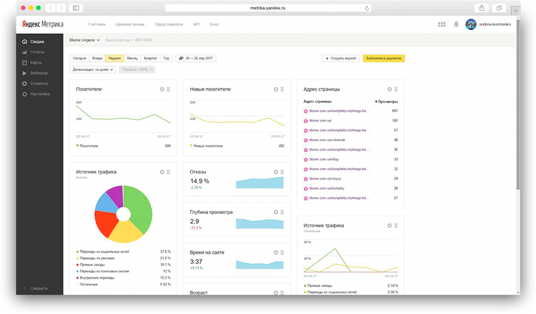Switch period to Месяц

(132, 58)
